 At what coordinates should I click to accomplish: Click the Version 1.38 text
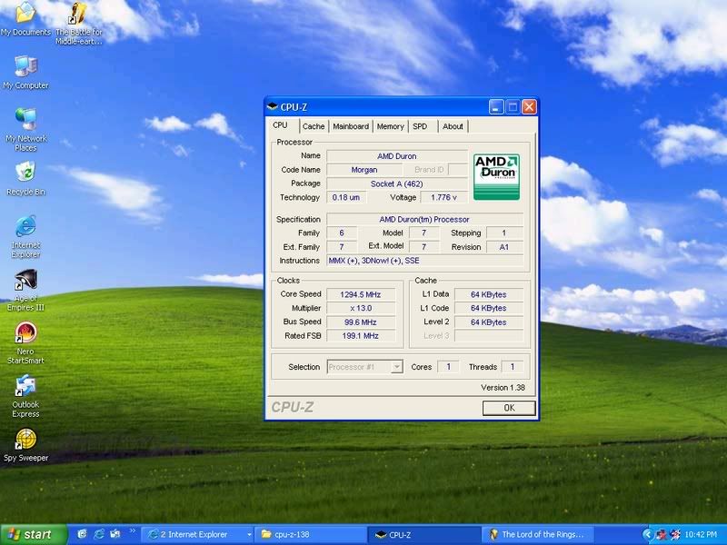(503, 388)
